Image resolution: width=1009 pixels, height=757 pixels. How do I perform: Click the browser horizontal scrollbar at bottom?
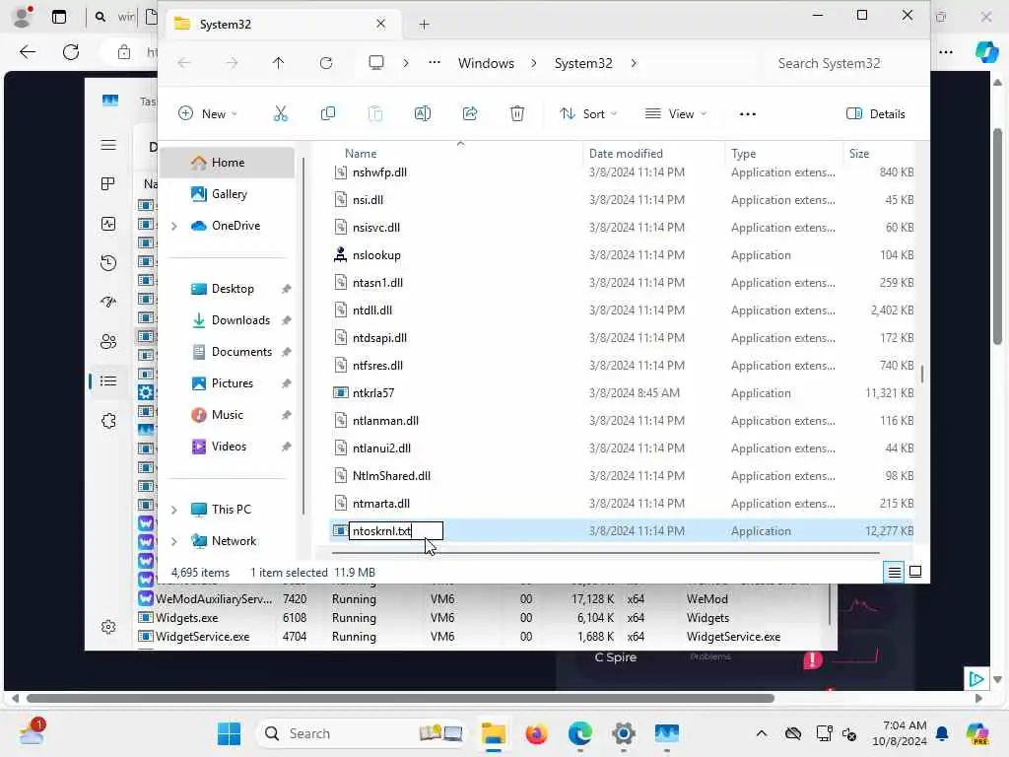[399, 698]
